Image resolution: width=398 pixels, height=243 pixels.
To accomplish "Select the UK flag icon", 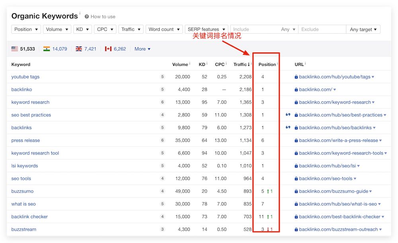I will point(79,49).
